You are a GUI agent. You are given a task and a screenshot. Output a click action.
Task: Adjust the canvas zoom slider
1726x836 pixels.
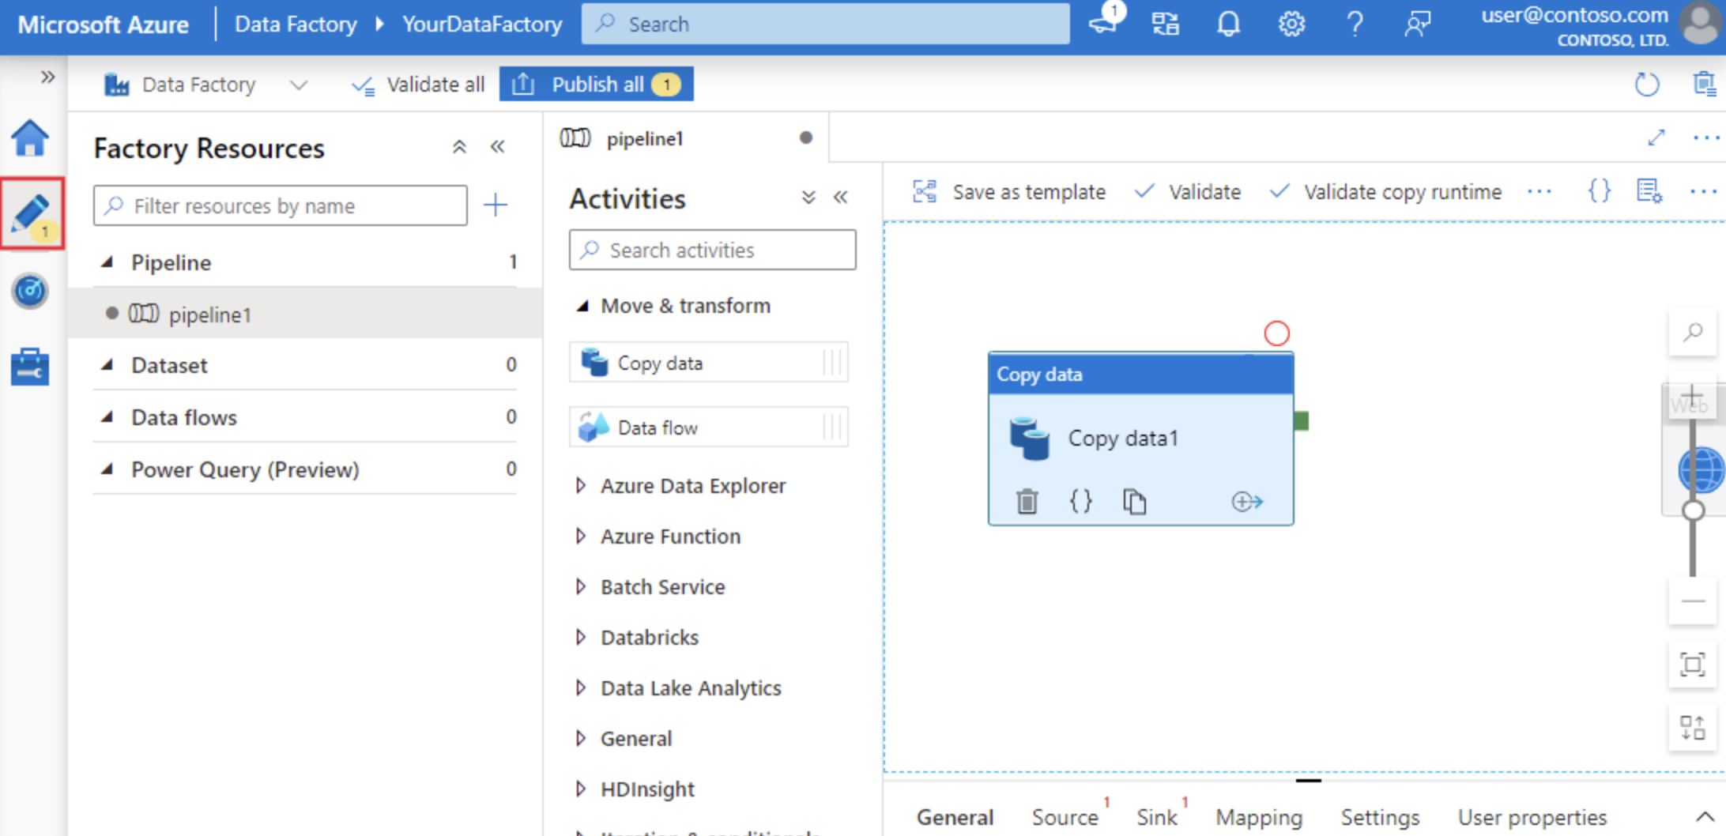[1694, 510]
